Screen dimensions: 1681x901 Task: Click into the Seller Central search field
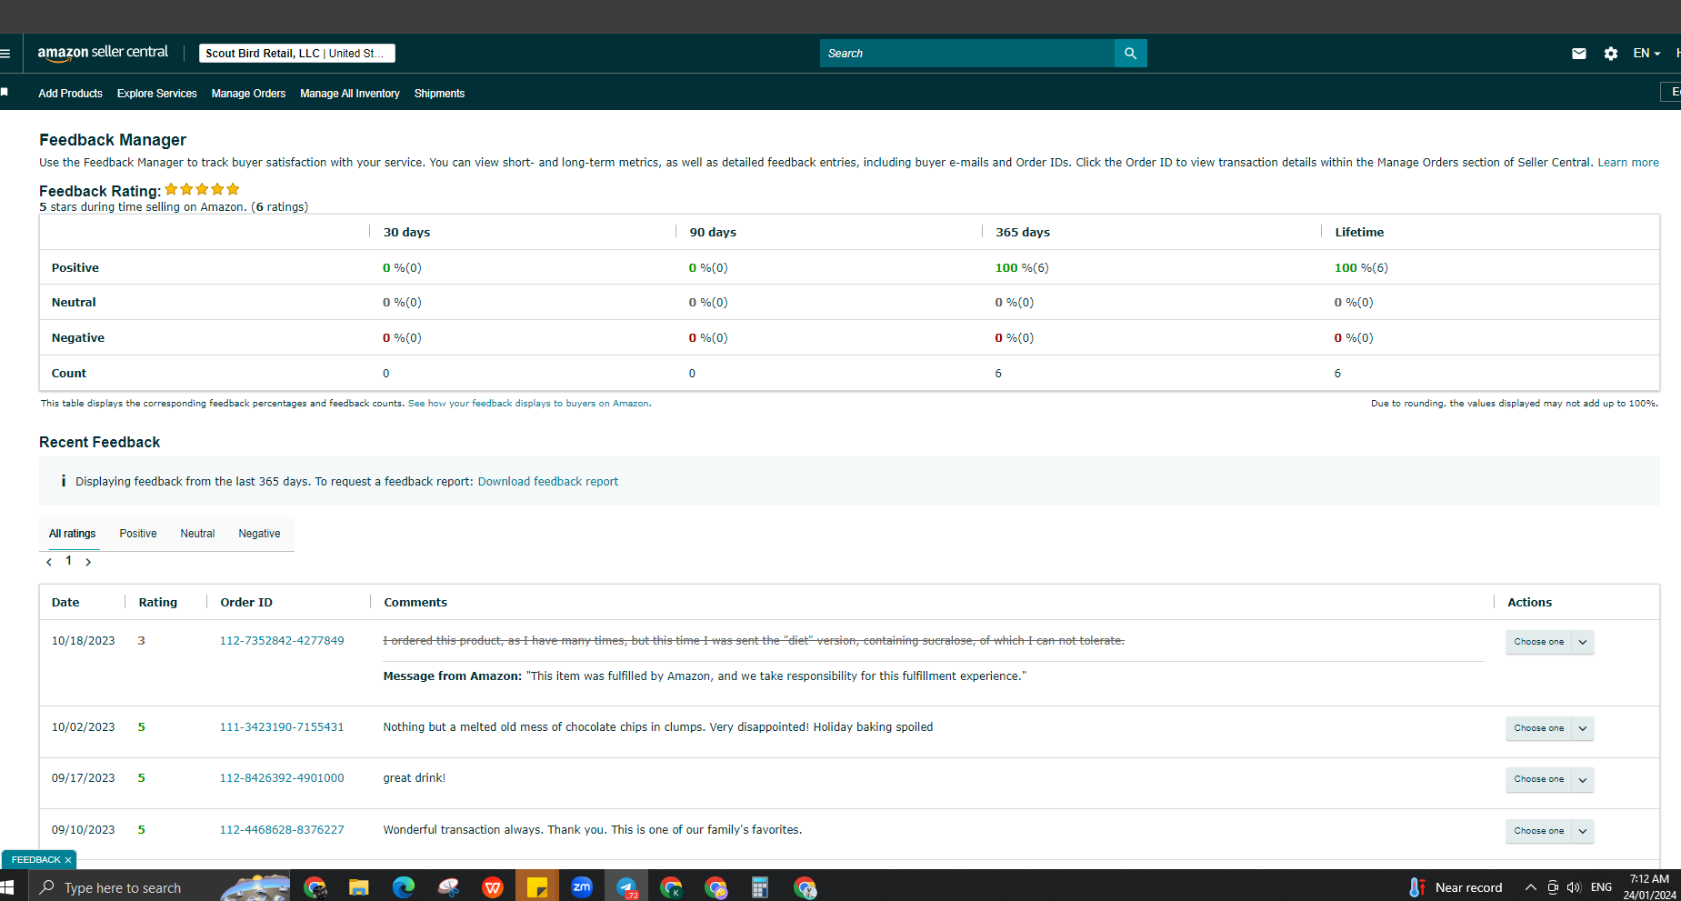click(x=966, y=54)
